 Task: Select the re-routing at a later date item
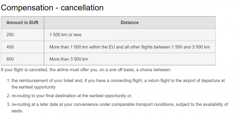pos(119,105)
